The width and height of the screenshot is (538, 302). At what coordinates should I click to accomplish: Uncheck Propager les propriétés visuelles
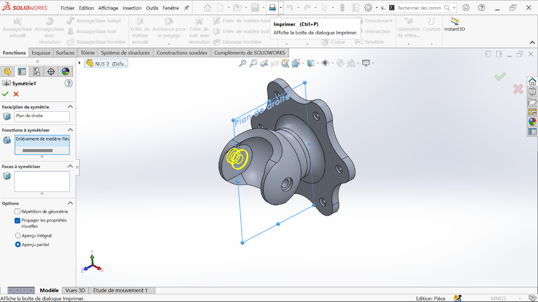click(18, 220)
